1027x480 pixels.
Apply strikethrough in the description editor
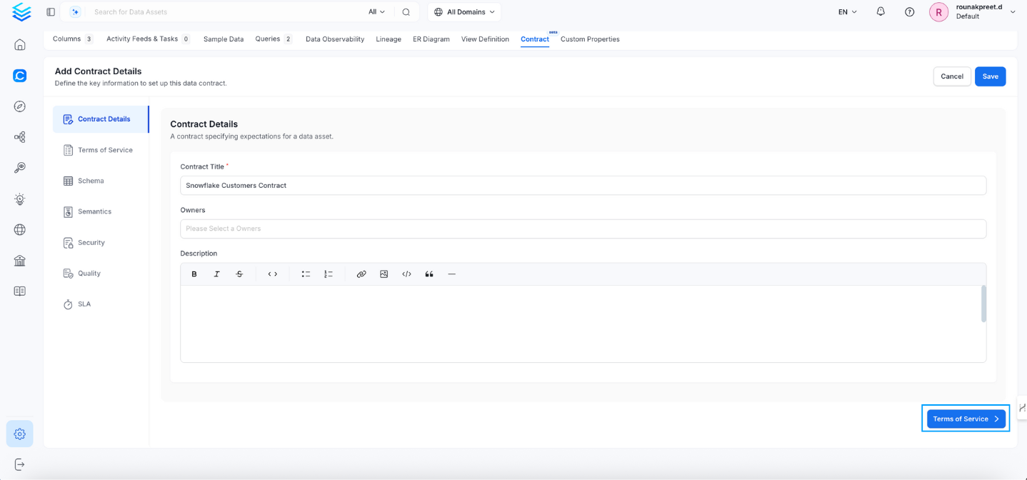click(239, 274)
